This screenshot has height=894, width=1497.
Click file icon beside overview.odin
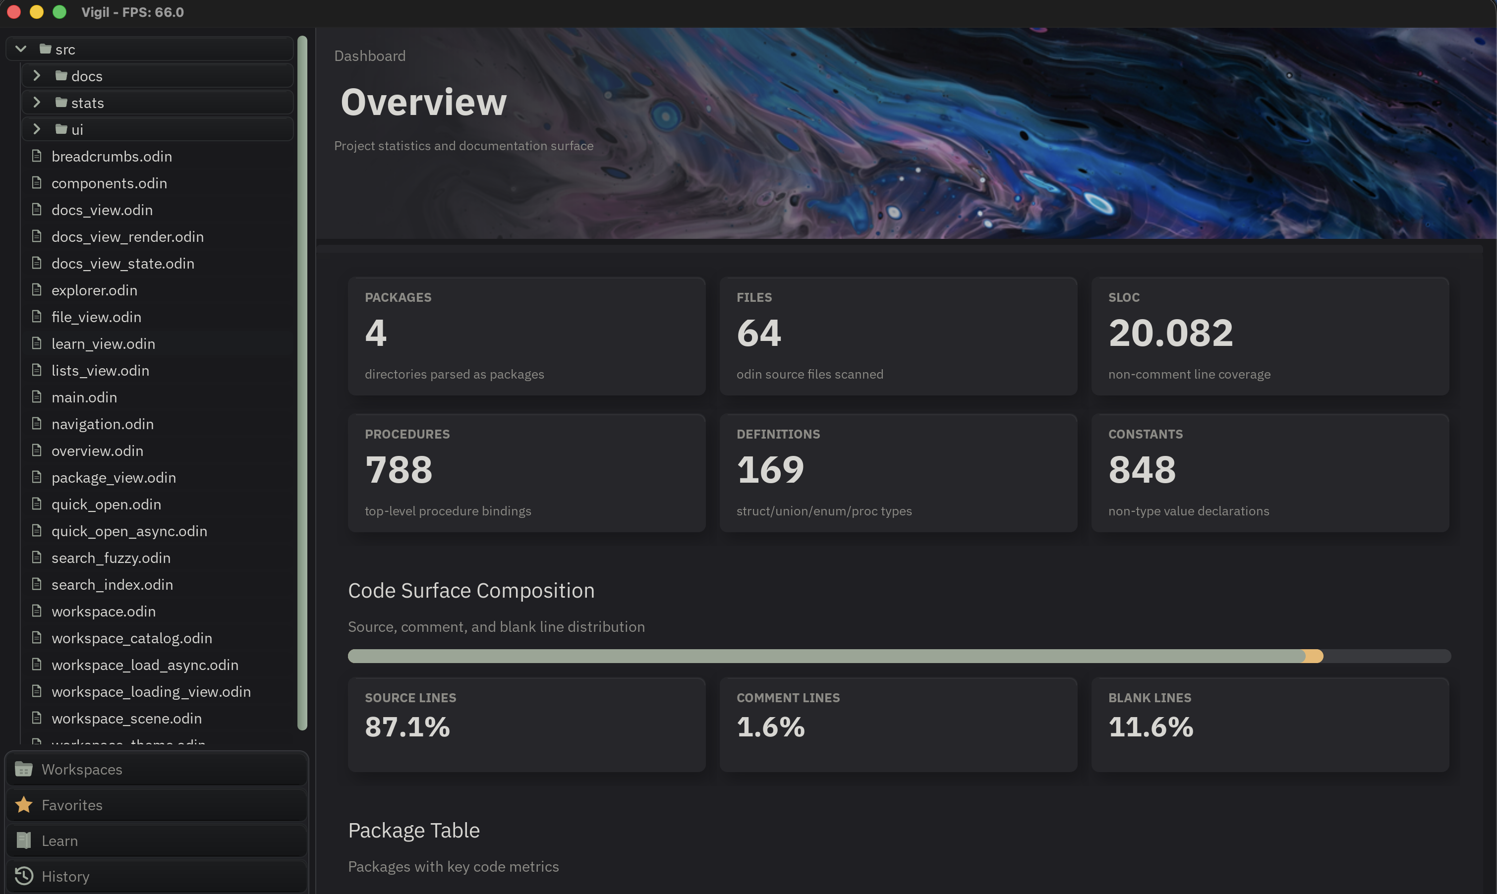coord(37,450)
